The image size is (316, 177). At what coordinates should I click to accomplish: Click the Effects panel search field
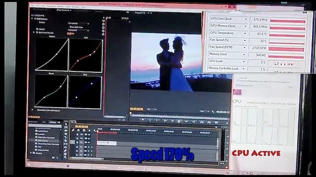pos(45,126)
